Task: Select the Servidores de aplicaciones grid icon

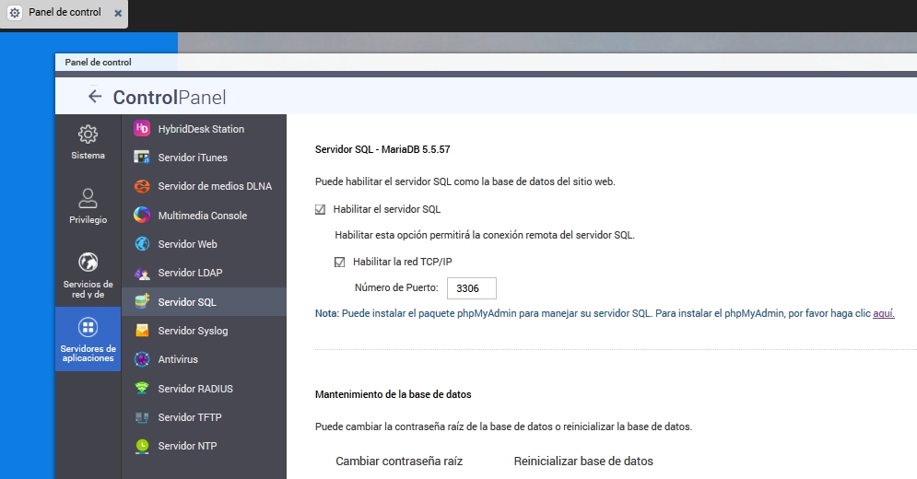Action: [88, 327]
